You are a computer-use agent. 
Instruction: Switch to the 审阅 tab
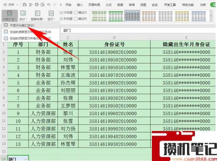point(132,5)
